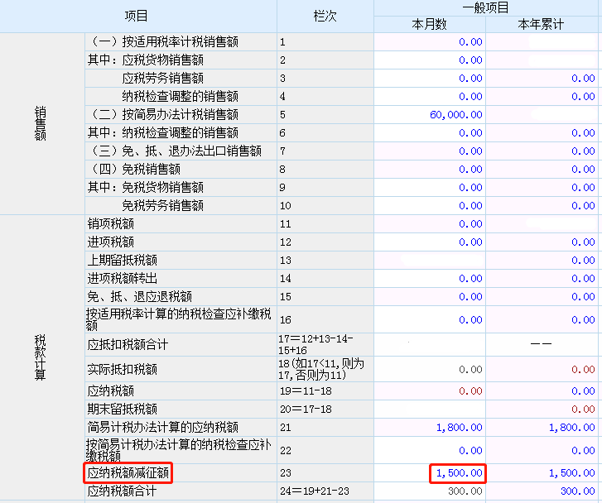Click the 本年累计 column header

[542, 24]
